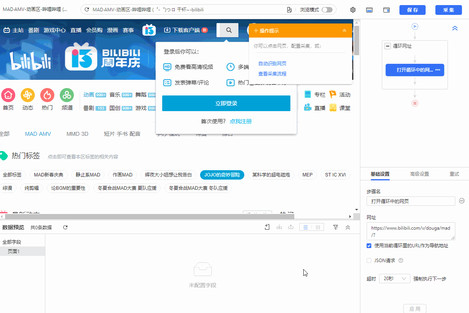Refresh data preview with the reload icon

point(65,227)
